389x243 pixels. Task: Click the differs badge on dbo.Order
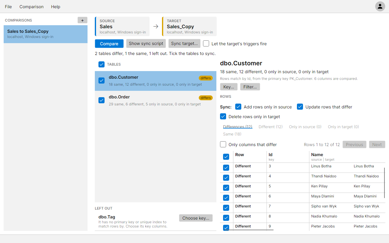[206, 98]
